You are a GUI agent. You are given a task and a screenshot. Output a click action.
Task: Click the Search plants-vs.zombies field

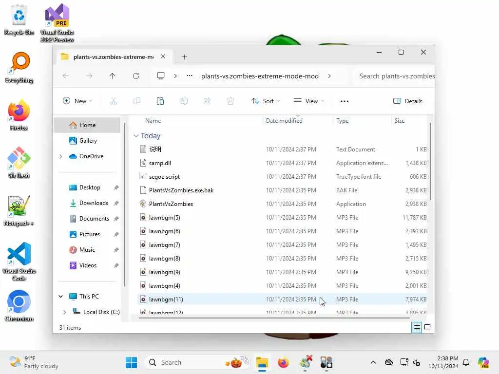(x=394, y=76)
